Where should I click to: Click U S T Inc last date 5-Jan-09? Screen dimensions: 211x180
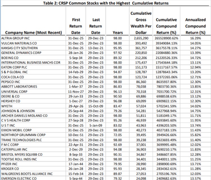point(96,126)
